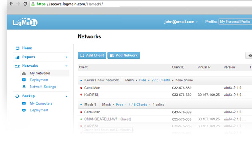The width and height of the screenshot is (252, 155).
Task: Click the My Computers sidebar icon
Action: 24,103
